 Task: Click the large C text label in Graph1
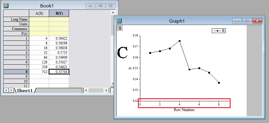pyautogui.click(x=122, y=53)
